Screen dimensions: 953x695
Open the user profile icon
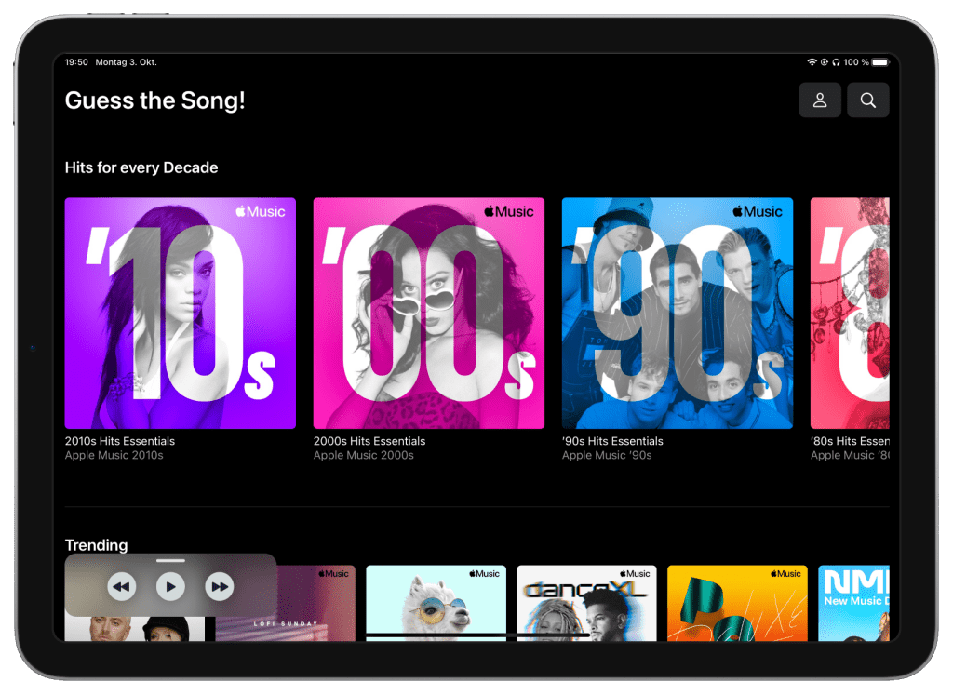[x=820, y=100]
